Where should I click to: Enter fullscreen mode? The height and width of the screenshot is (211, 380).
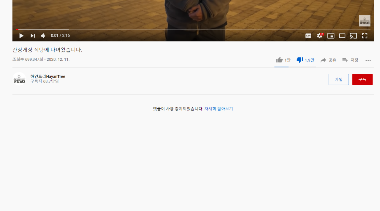(x=365, y=36)
